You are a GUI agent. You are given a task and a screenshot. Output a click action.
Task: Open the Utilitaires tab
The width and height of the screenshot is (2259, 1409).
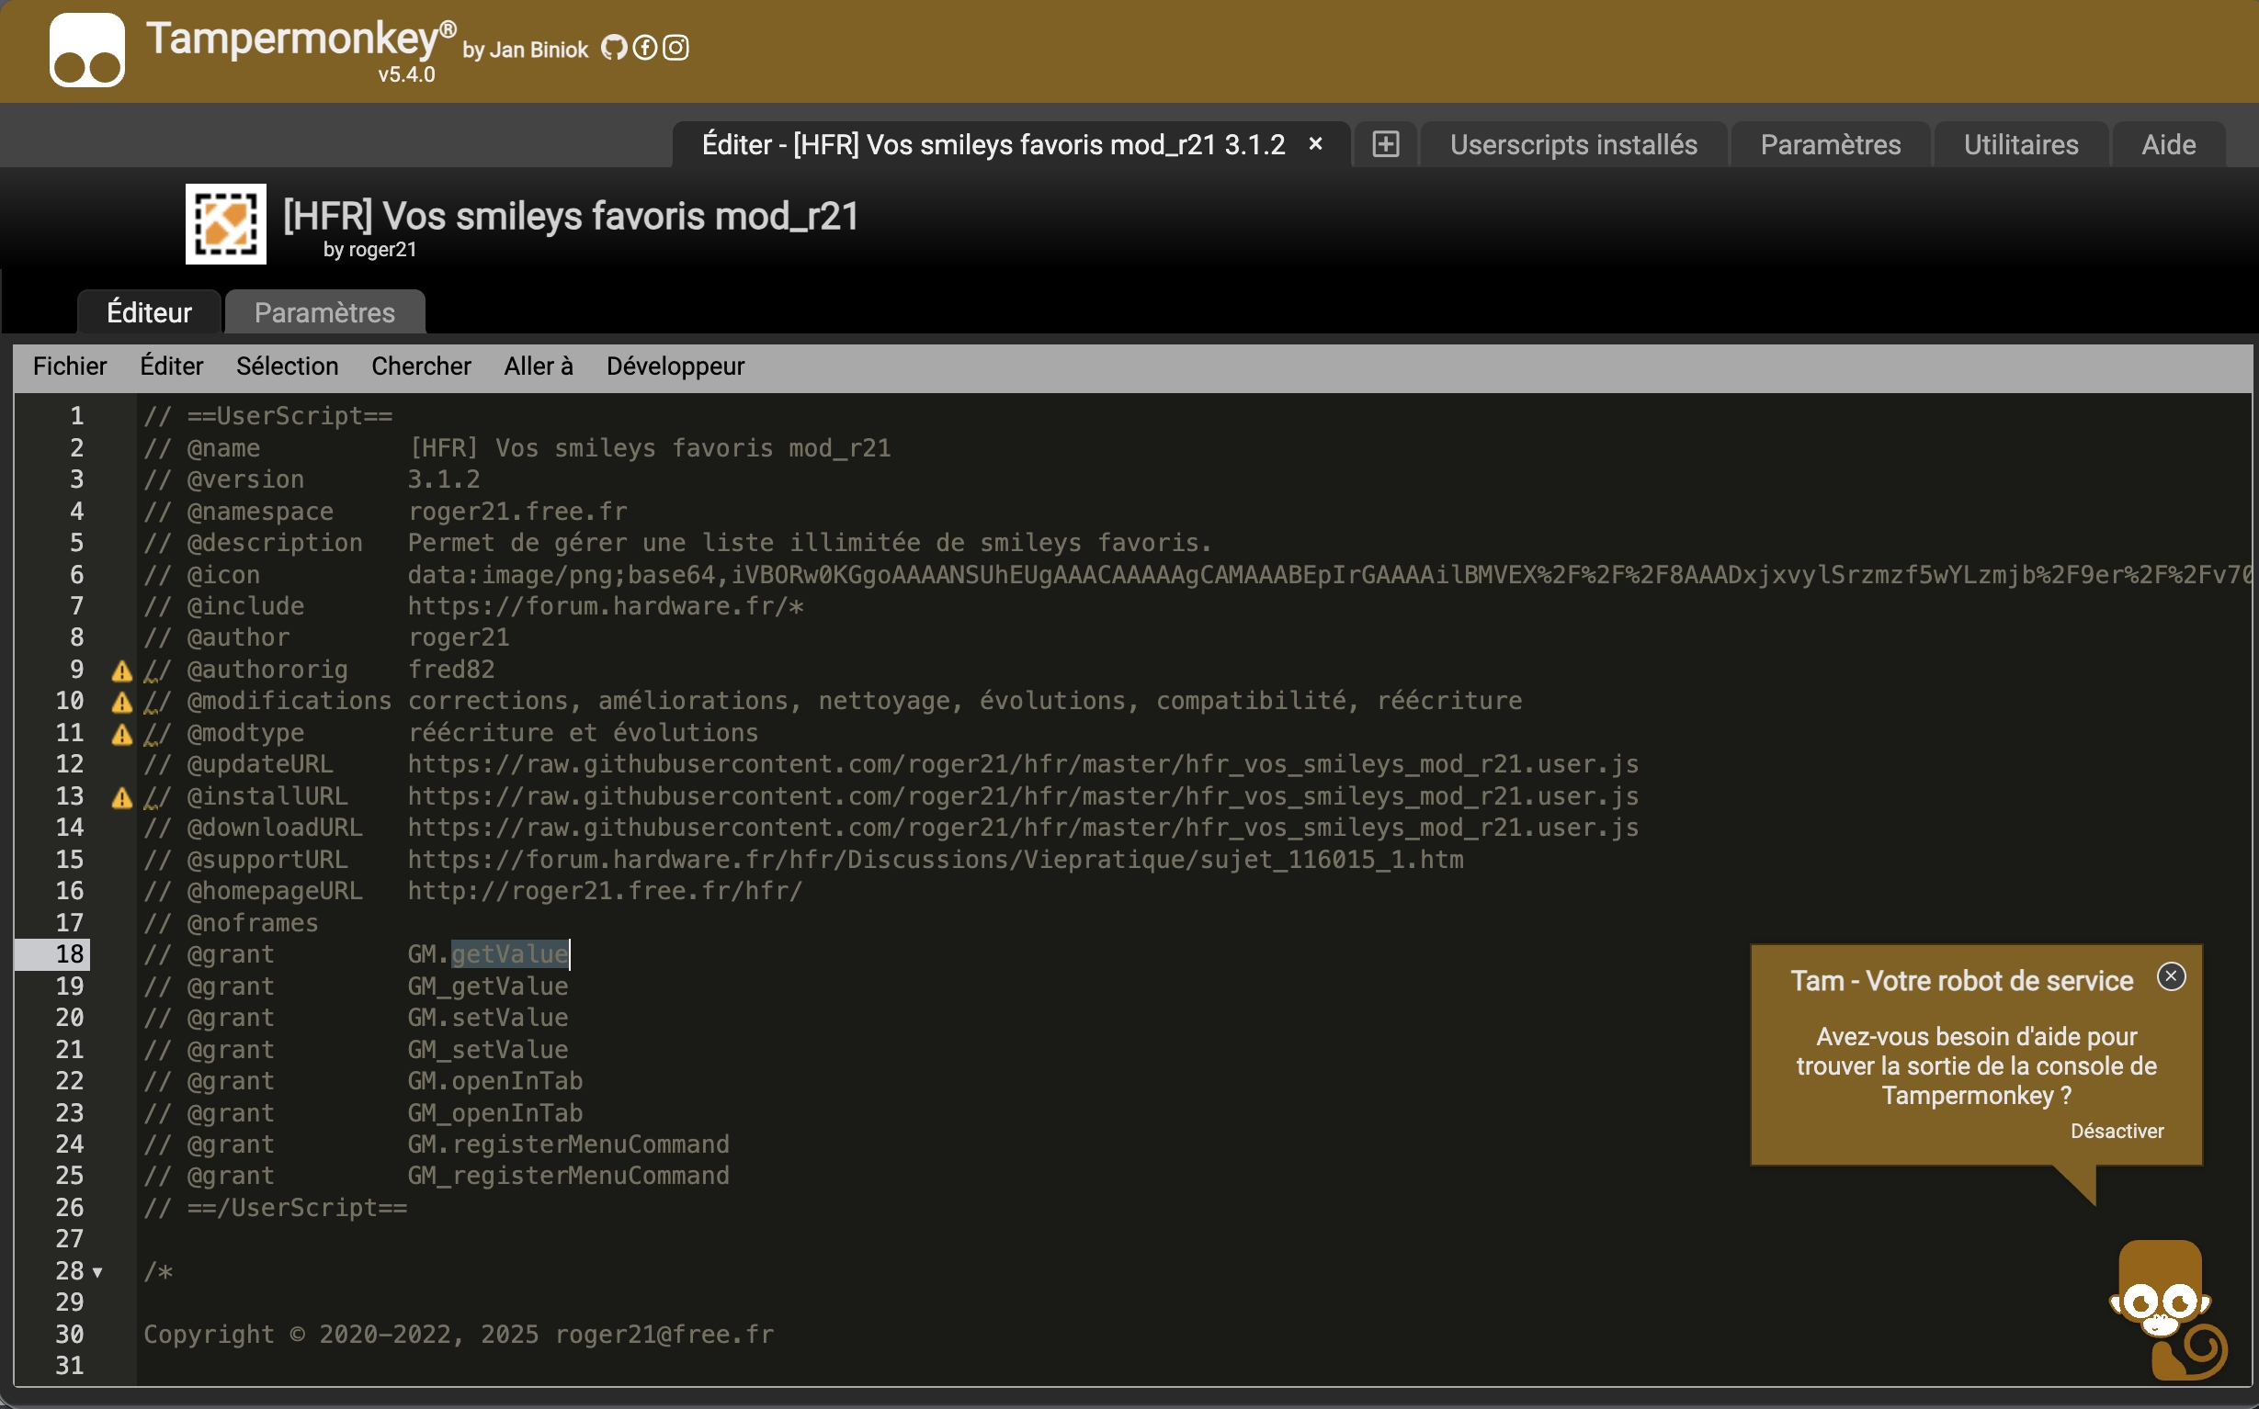tap(2020, 144)
